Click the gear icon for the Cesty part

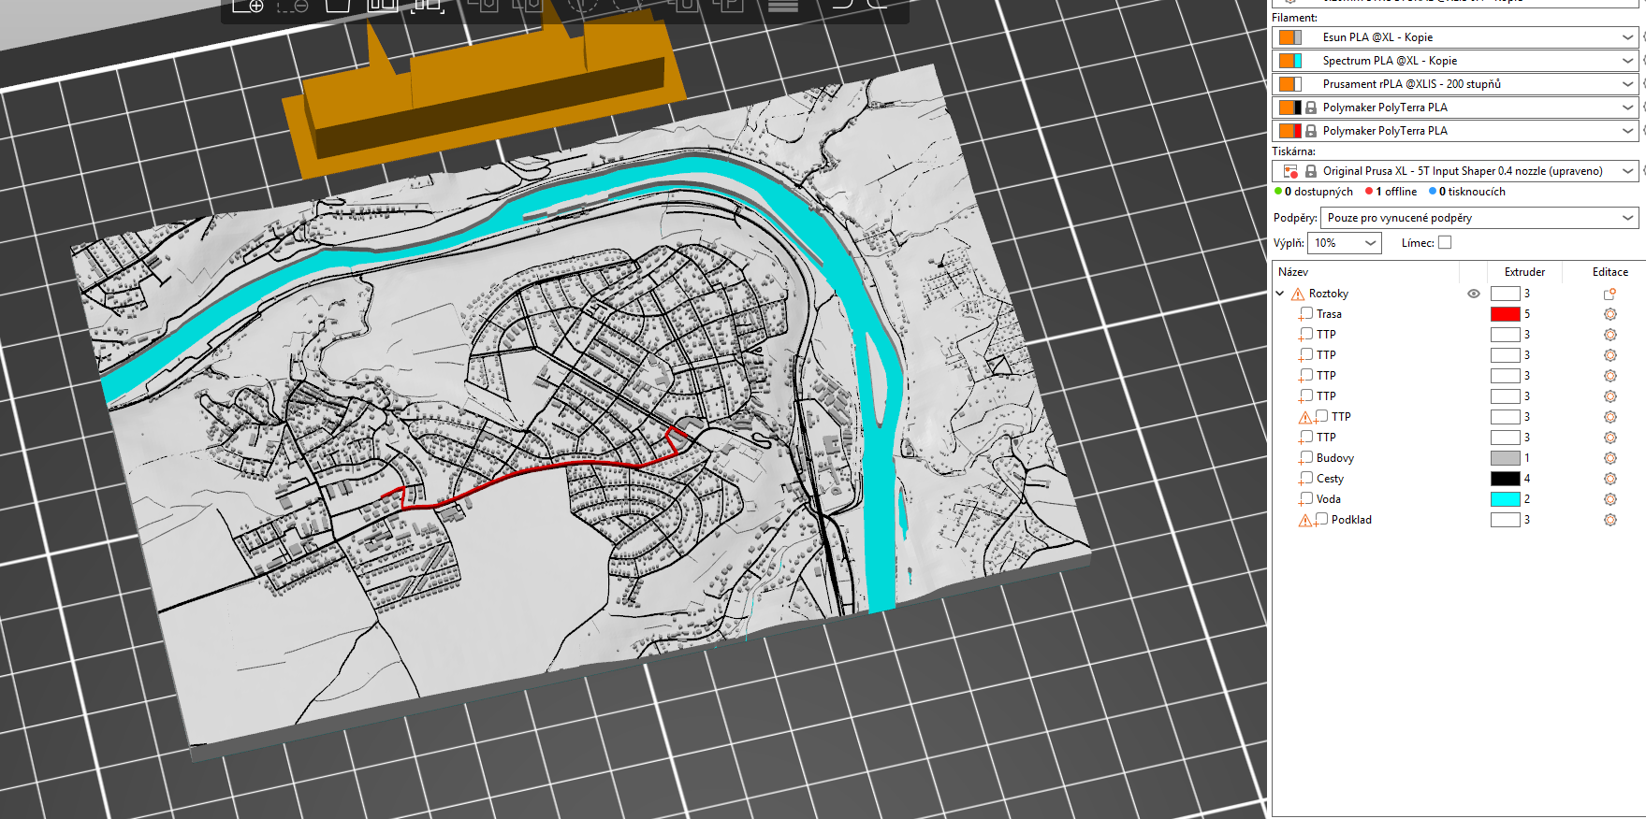(1610, 479)
